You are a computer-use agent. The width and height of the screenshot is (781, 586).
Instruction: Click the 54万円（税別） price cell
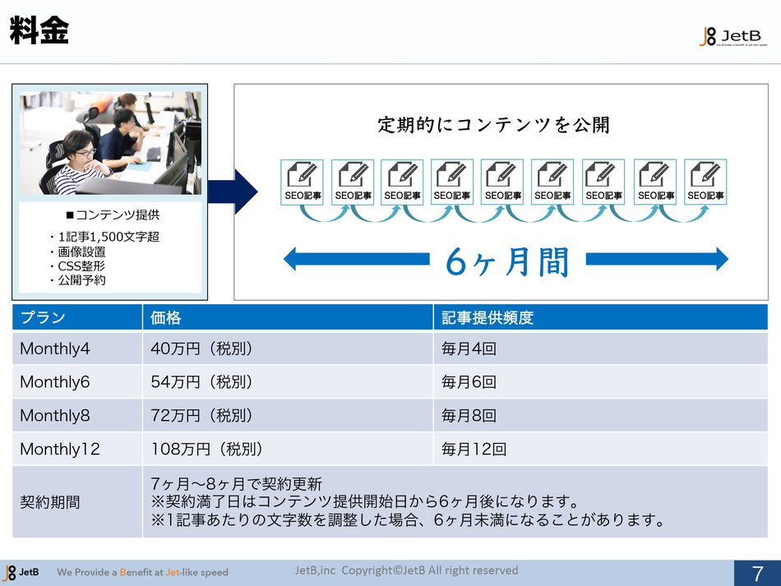tap(288, 382)
